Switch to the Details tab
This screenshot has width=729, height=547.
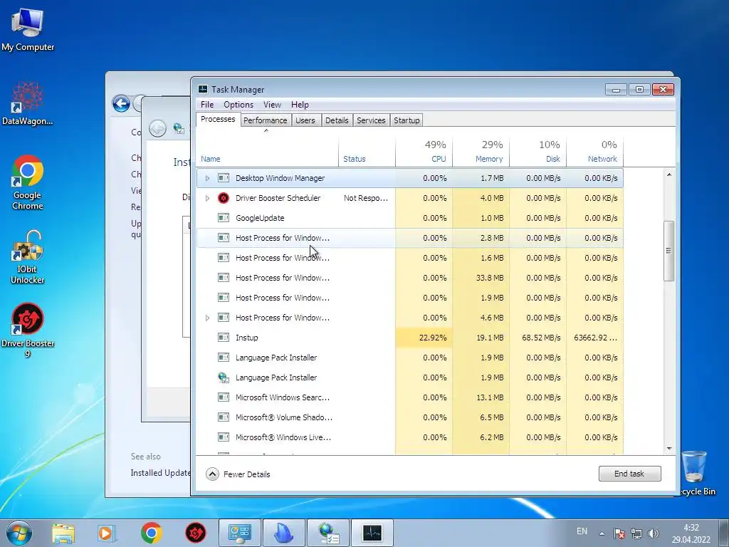point(337,120)
